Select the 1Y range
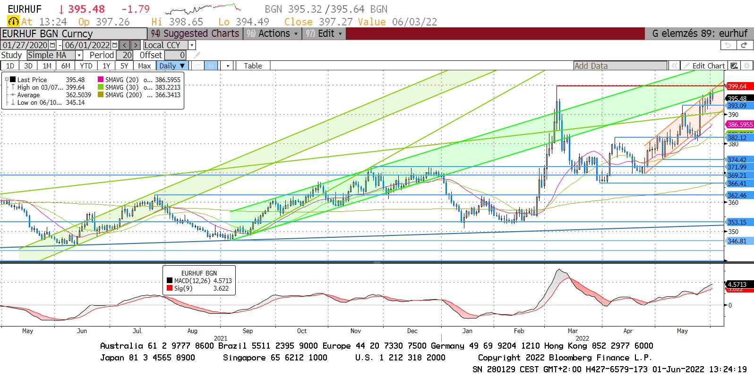This screenshot has height=385, width=754. (x=106, y=66)
